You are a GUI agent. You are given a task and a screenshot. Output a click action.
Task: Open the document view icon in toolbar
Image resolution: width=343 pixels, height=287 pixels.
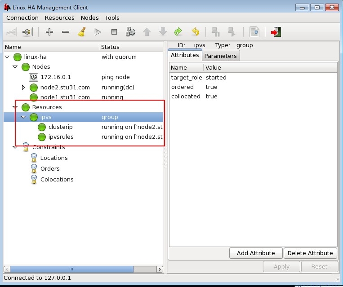tap(254, 32)
